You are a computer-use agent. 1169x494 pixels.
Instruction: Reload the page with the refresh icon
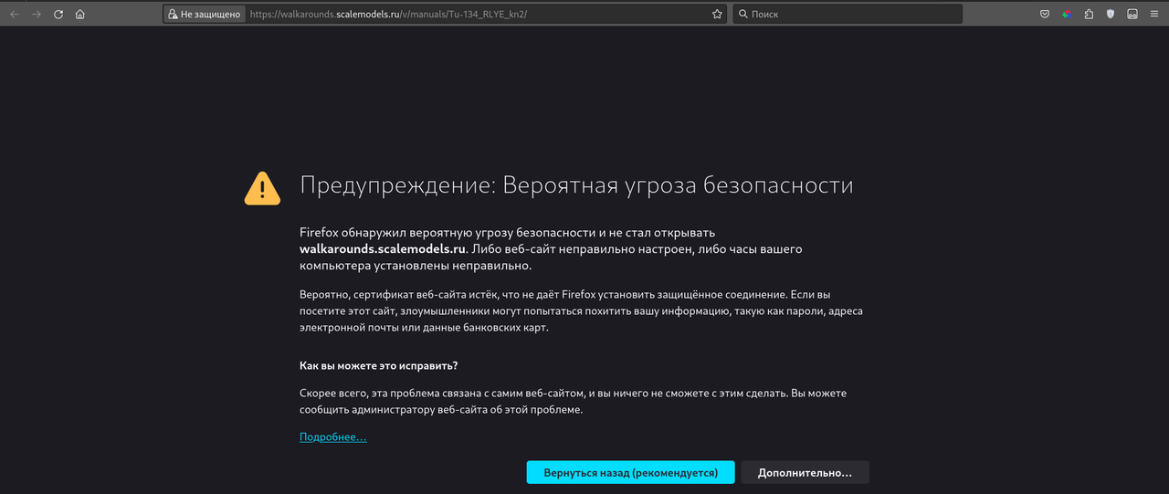pyautogui.click(x=58, y=14)
